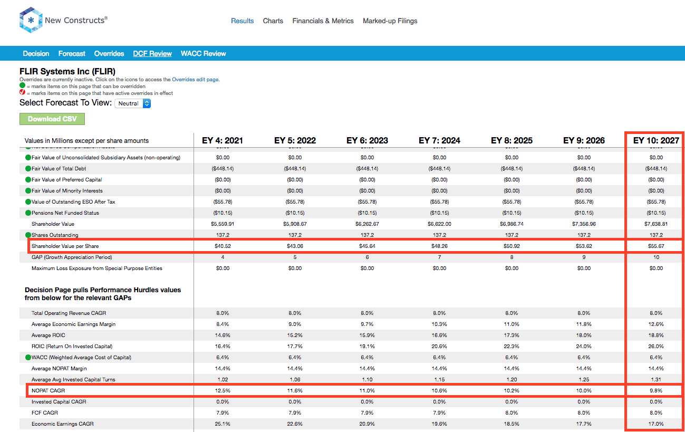Click the Maximum Loss Exposure from Special Purpose Entities label
The width and height of the screenshot is (685, 432).
click(x=97, y=268)
